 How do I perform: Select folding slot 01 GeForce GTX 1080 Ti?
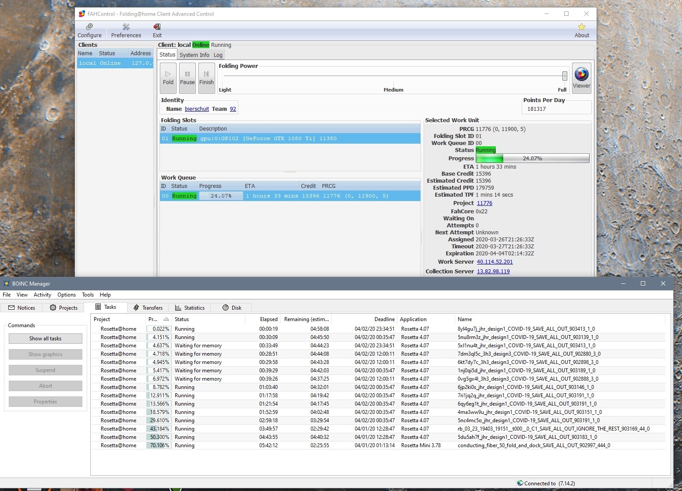pyautogui.click(x=290, y=138)
